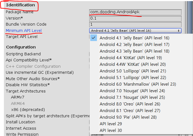
Task: Click the ARMv7 architecture label
Action: coord(18,97)
